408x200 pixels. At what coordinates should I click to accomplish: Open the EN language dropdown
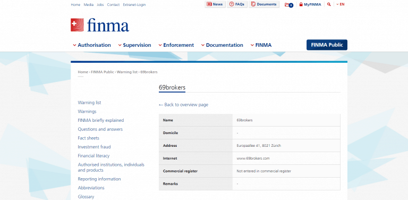click(341, 4)
